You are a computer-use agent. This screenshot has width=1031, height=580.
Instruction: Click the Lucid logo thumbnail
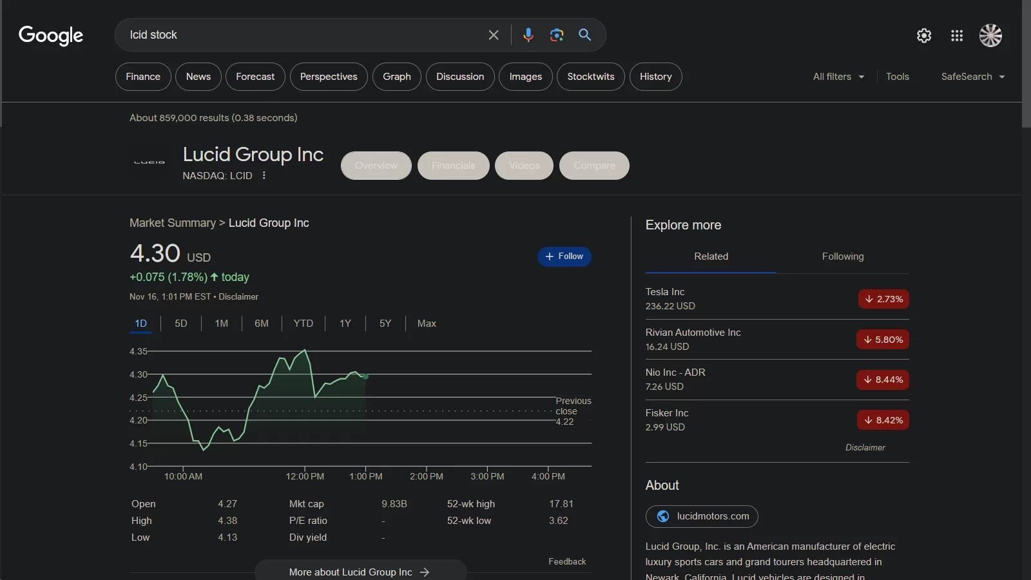point(149,162)
